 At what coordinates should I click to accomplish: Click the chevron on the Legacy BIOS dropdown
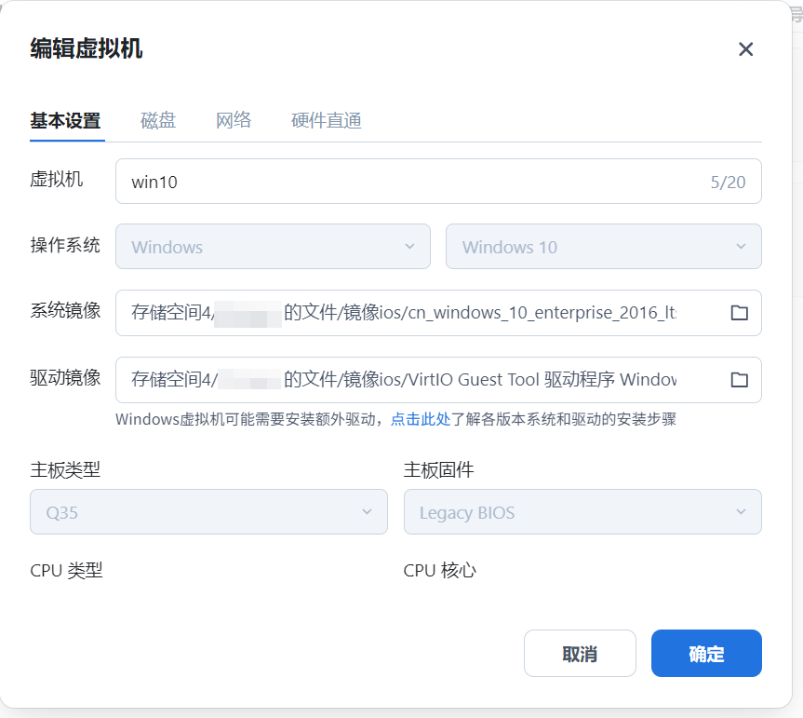click(x=741, y=511)
